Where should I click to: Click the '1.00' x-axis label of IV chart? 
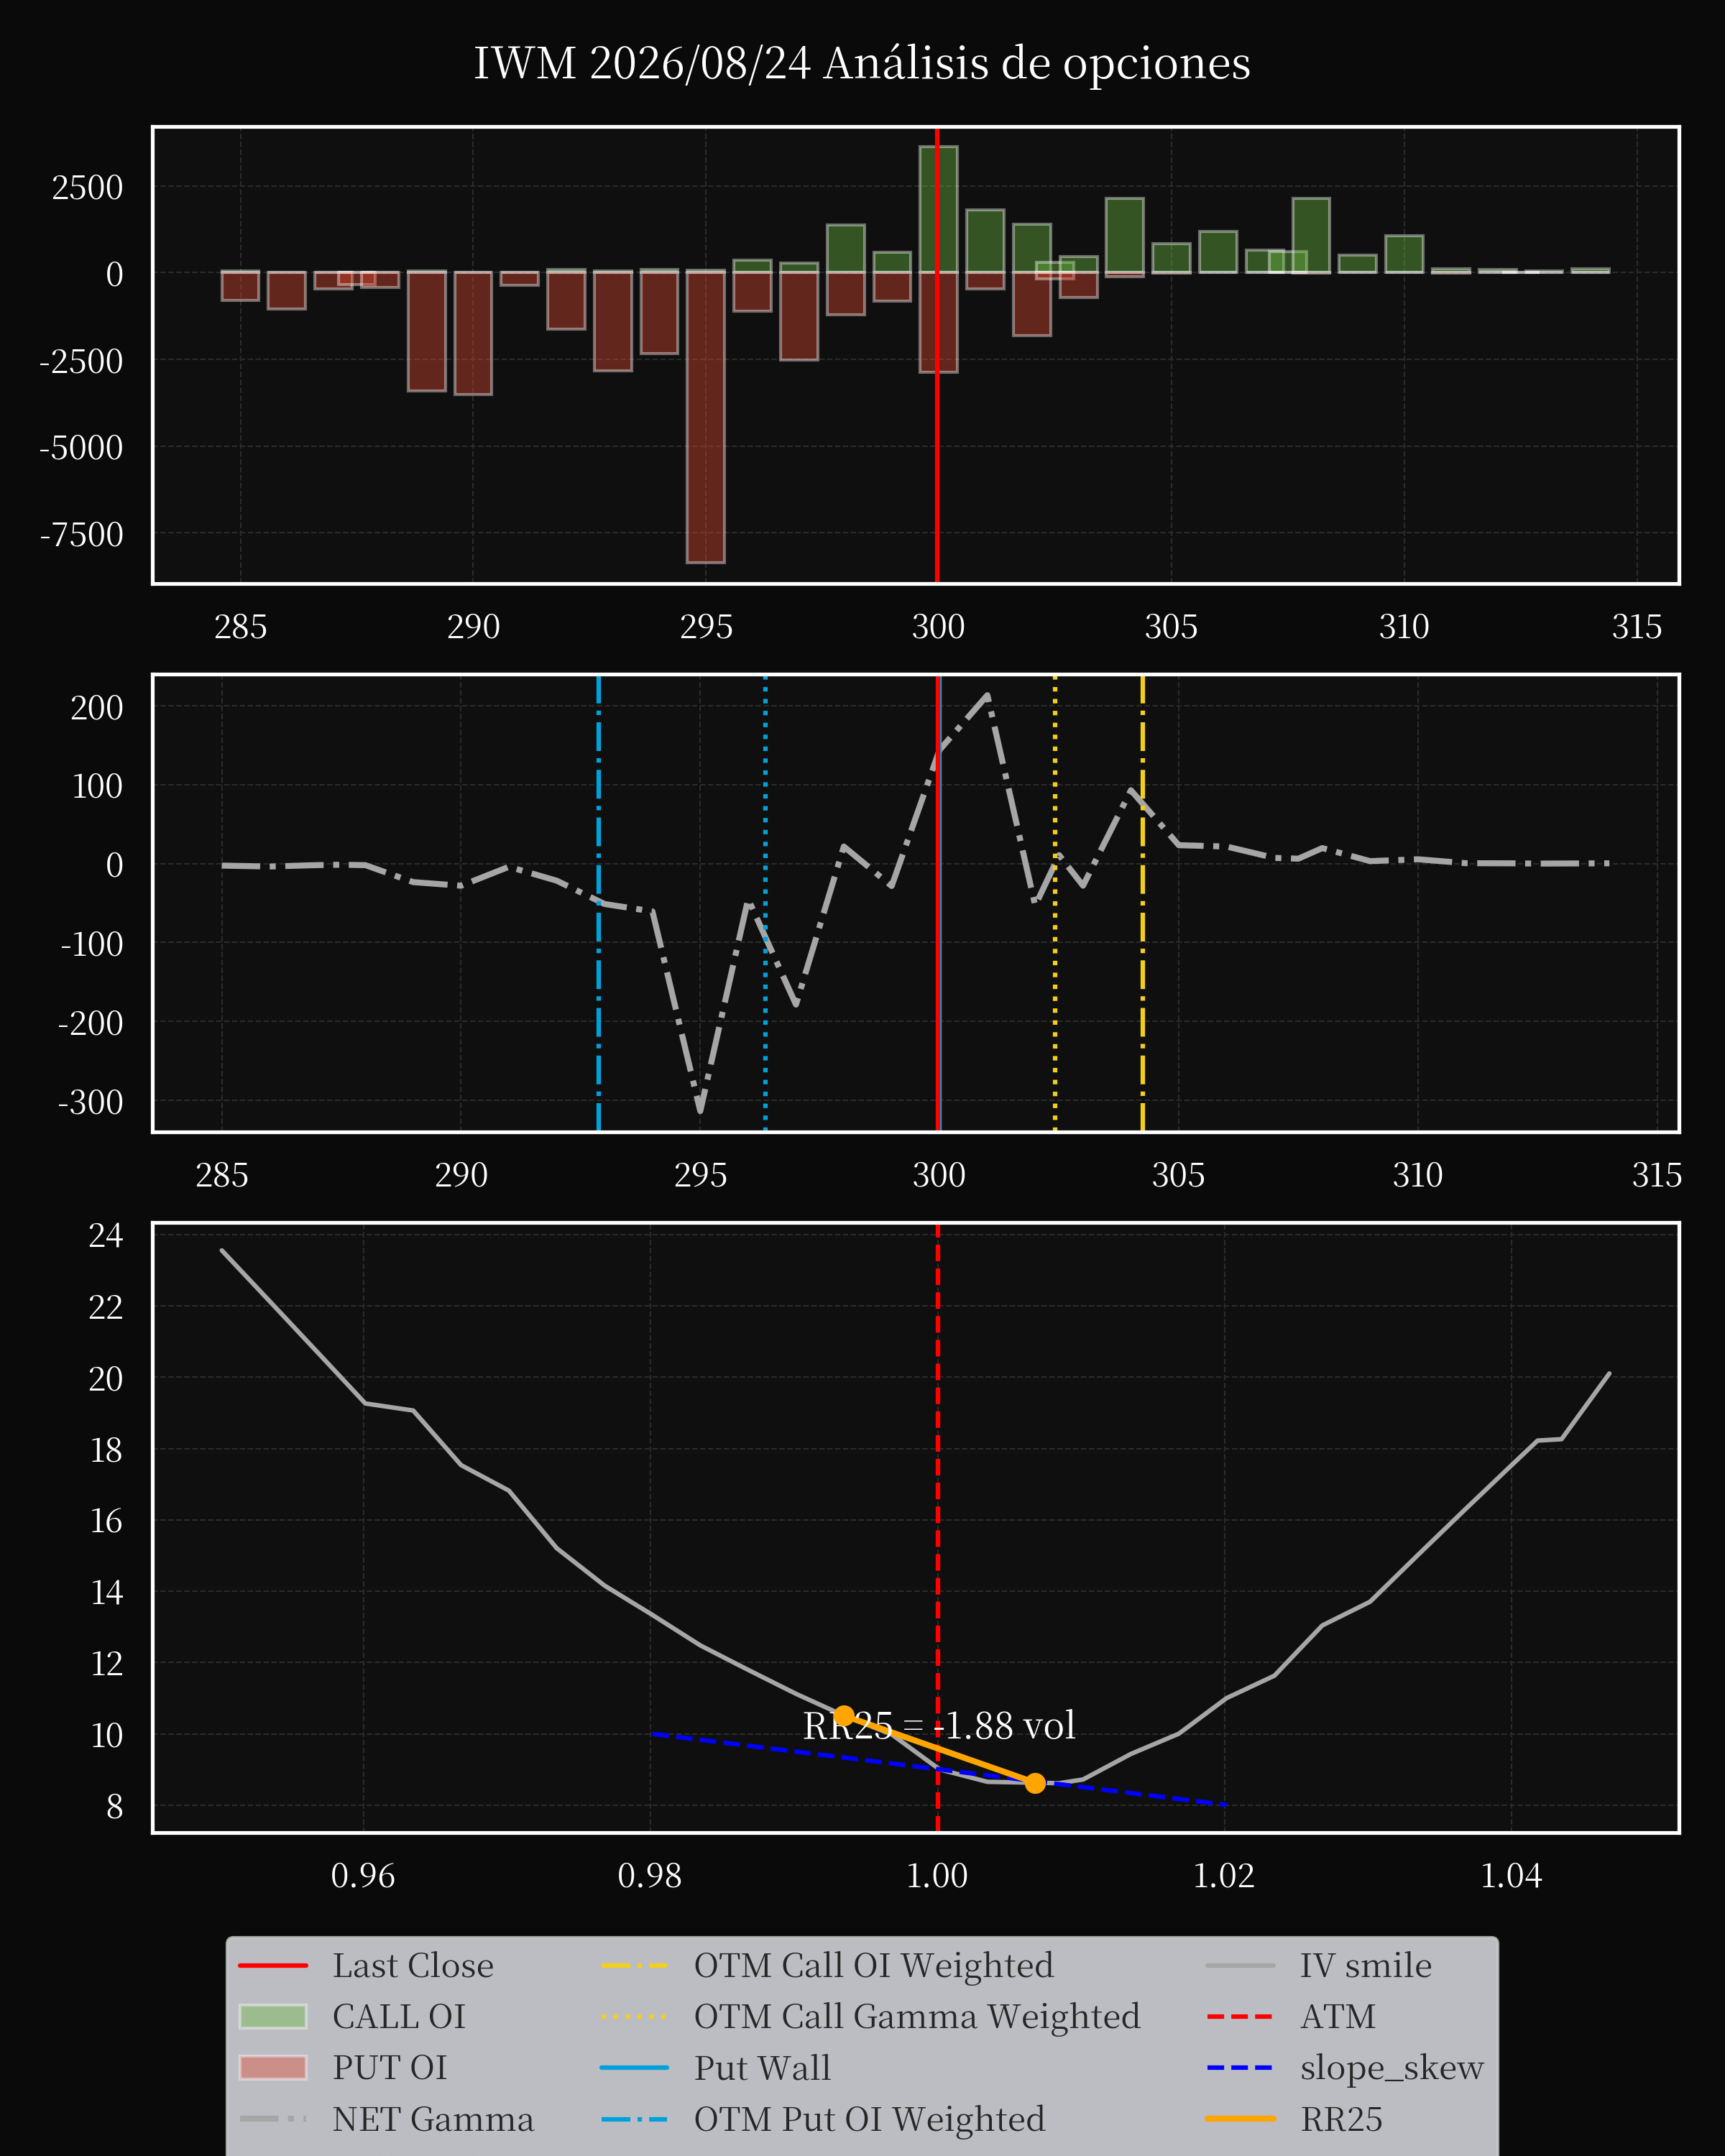(x=937, y=1876)
